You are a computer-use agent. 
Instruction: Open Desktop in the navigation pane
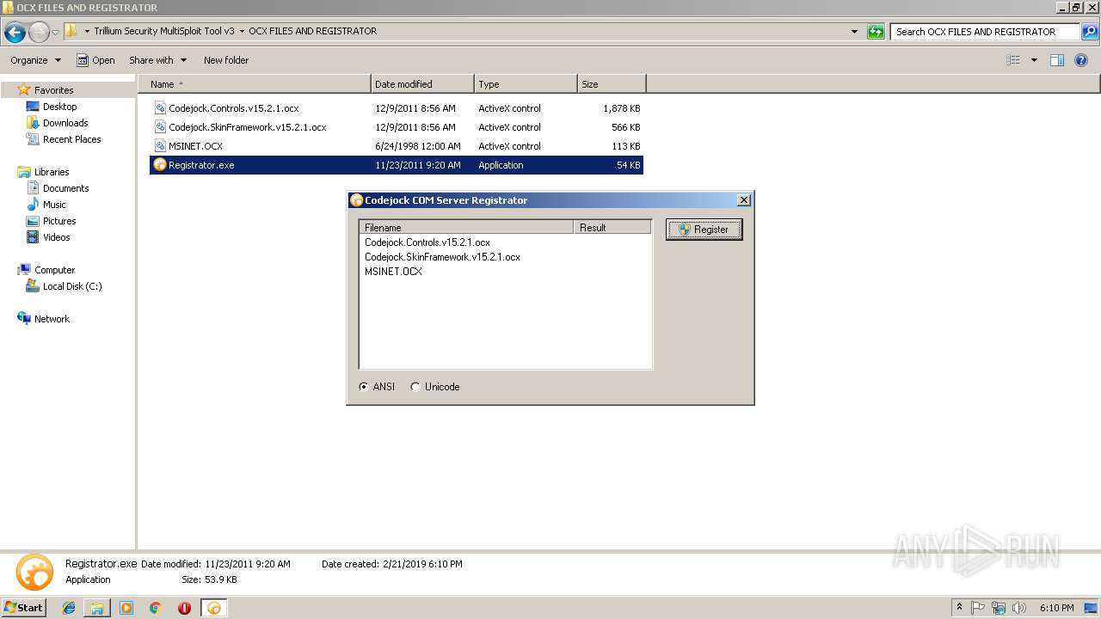click(x=59, y=107)
